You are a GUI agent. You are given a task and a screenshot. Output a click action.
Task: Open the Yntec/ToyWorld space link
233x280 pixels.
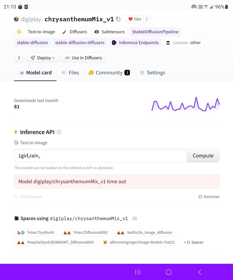coord(35,233)
